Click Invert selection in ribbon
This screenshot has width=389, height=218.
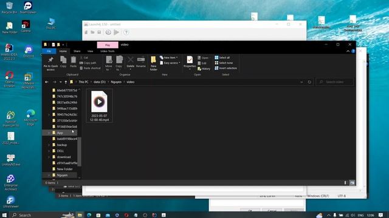pos(225,68)
